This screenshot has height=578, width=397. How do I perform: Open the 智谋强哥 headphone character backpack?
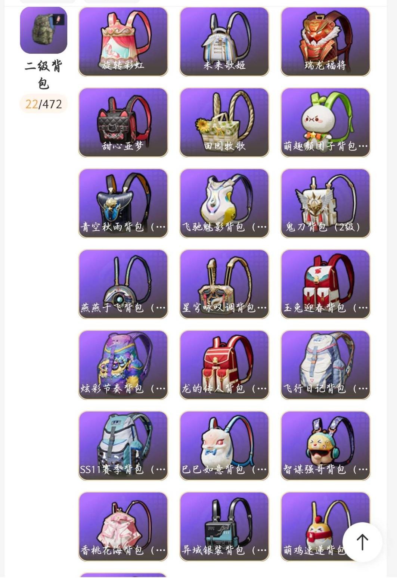coord(326,446)
